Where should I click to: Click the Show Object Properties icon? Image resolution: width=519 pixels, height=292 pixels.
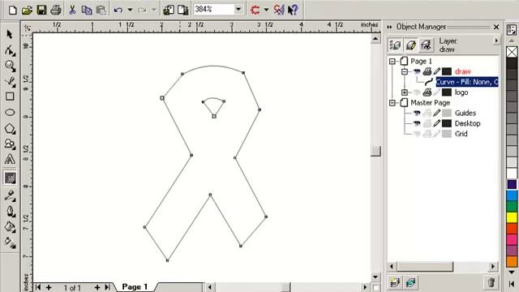click(395, 45)
